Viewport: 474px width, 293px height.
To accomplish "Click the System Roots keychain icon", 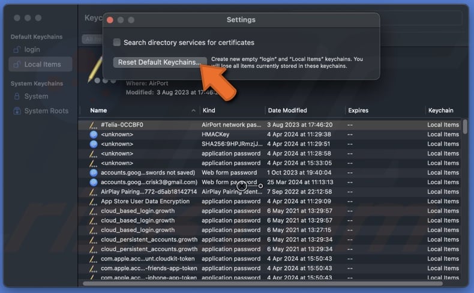I will pos(17,111).
